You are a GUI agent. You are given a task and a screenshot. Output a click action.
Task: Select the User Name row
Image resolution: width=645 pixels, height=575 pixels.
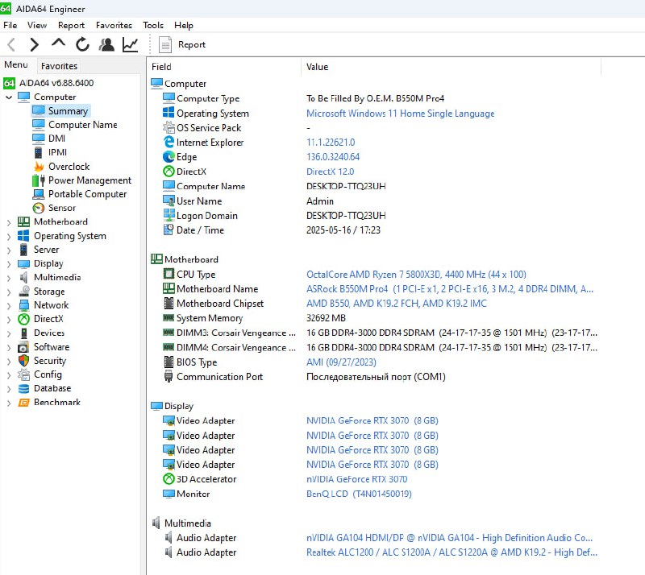(374, 201)
